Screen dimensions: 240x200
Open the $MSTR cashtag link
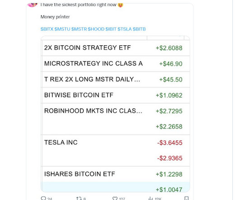pos(79,29)
